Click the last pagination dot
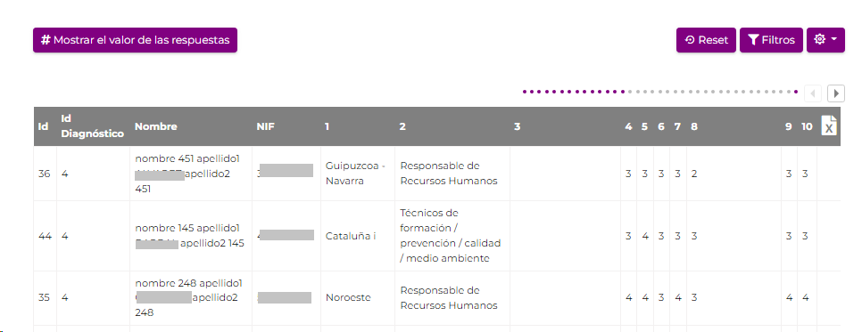This screenshot has height=332, width=862. [796, 92]
